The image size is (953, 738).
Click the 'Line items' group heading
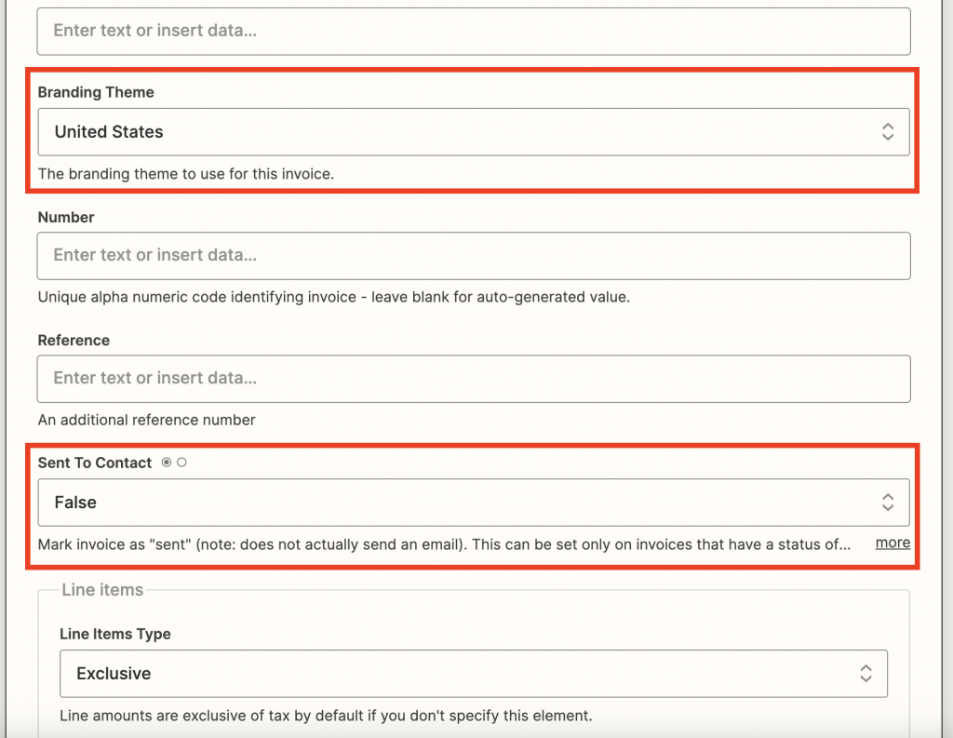(102, 590)
